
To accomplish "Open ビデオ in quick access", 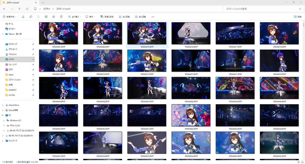I will tap(9, 69).
